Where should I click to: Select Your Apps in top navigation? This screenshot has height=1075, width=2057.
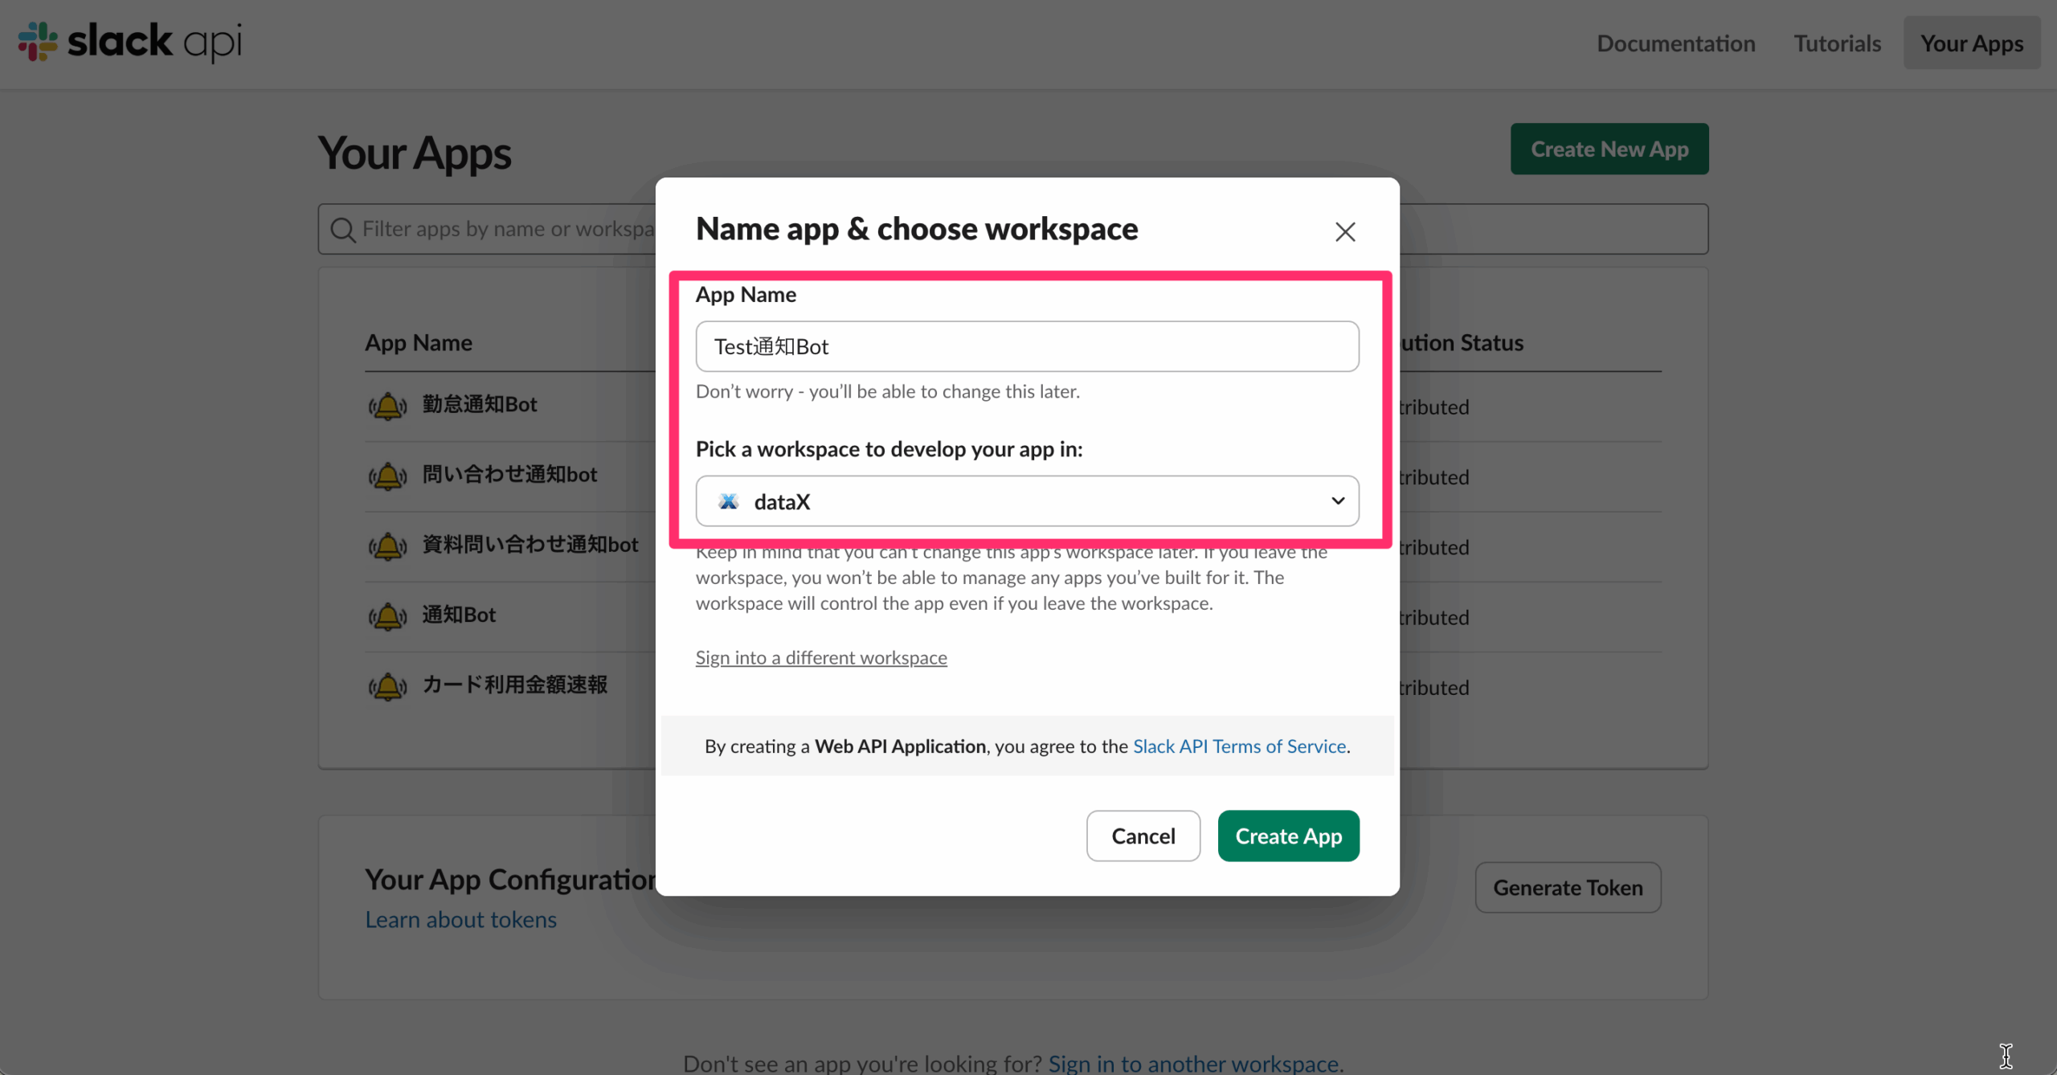click(x=1972, y=43)
